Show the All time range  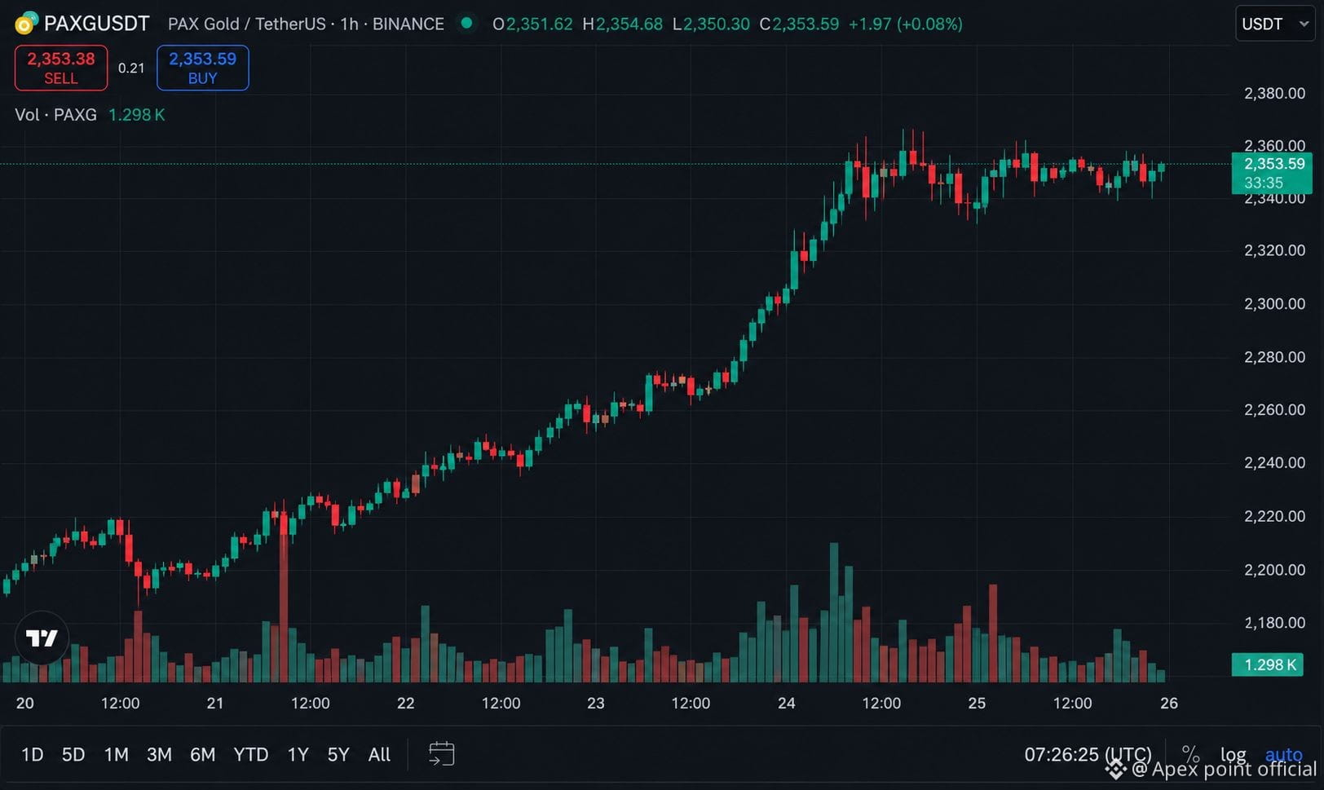pos(379,754)
